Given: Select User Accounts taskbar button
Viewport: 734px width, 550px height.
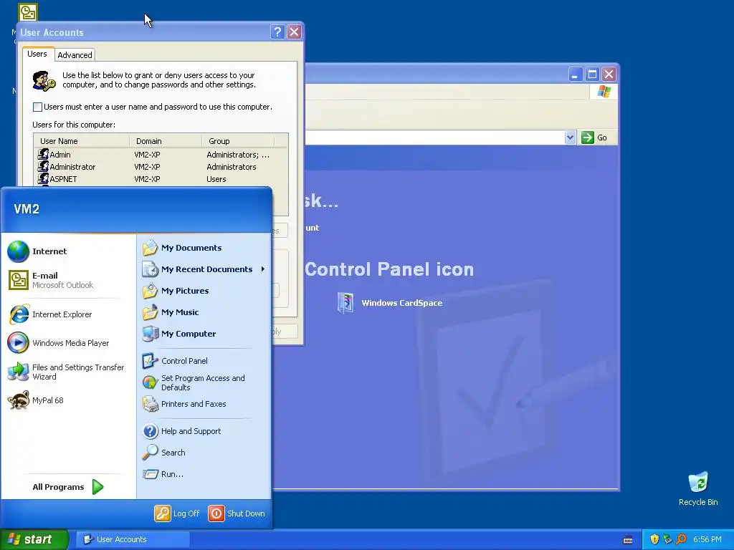Looking at the screenshot, I should point(133,539).
